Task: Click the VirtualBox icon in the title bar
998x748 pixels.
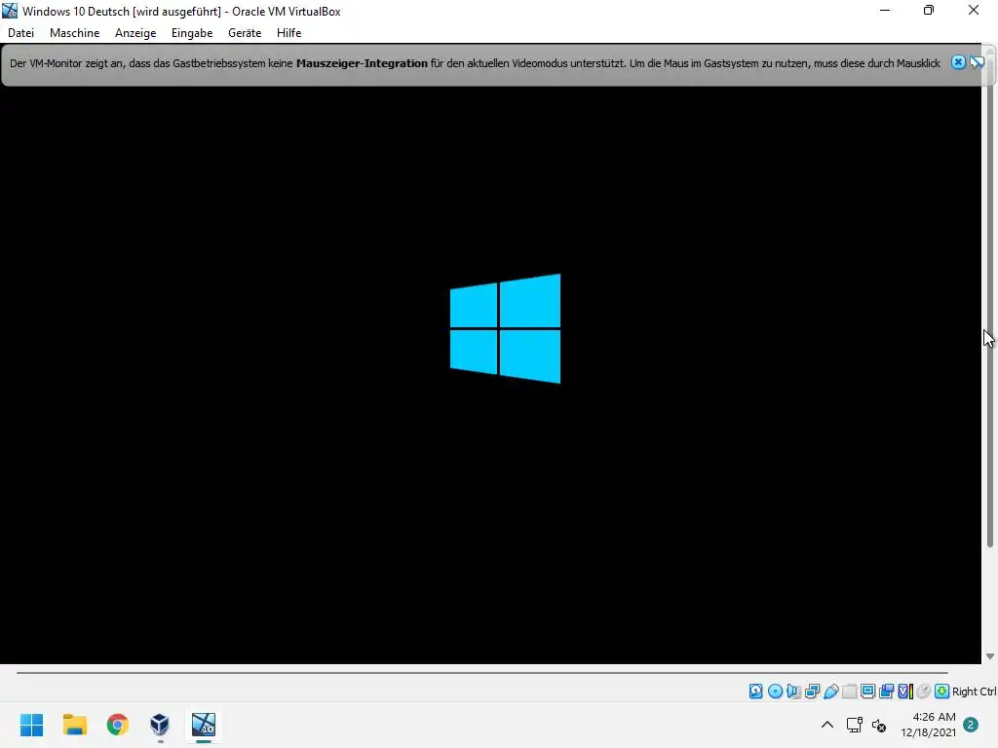Action: pyautogui.click(x=10, y=11)
